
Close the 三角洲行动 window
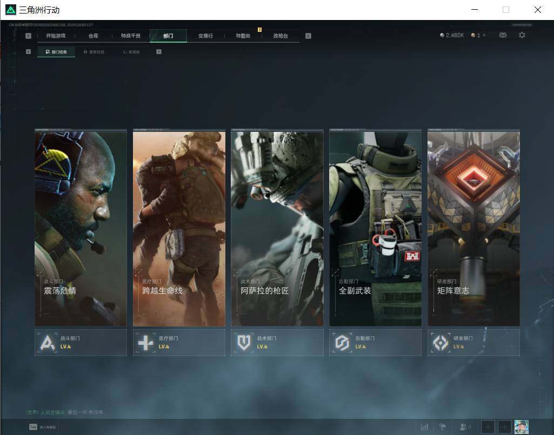pos(537,10)
